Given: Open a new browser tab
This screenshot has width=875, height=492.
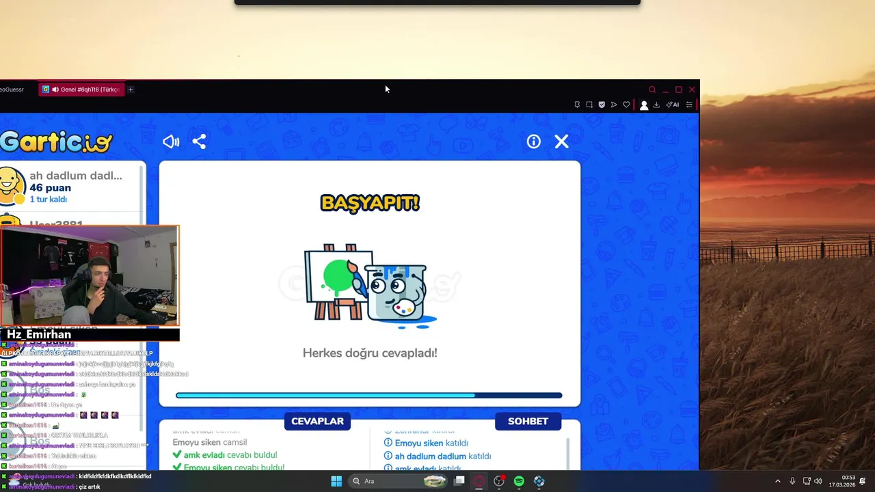Looking at the screenshot, I should 131,90.
